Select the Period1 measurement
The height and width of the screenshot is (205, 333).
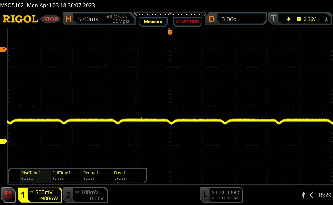coord(90,176)
